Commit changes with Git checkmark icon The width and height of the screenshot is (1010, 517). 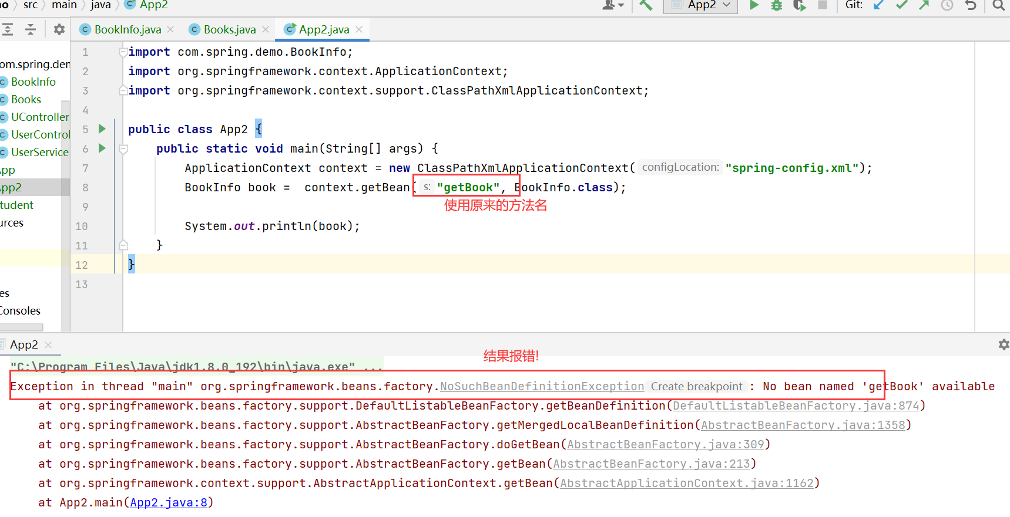point(902,5)
